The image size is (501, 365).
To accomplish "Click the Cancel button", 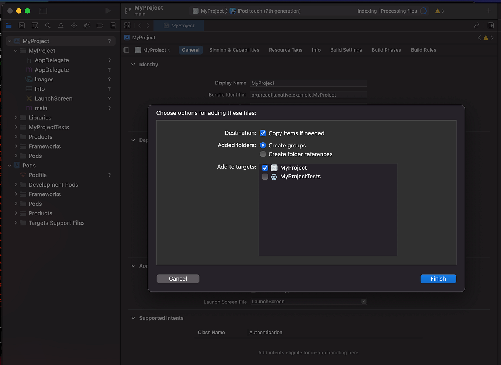I will click(178, 279).
